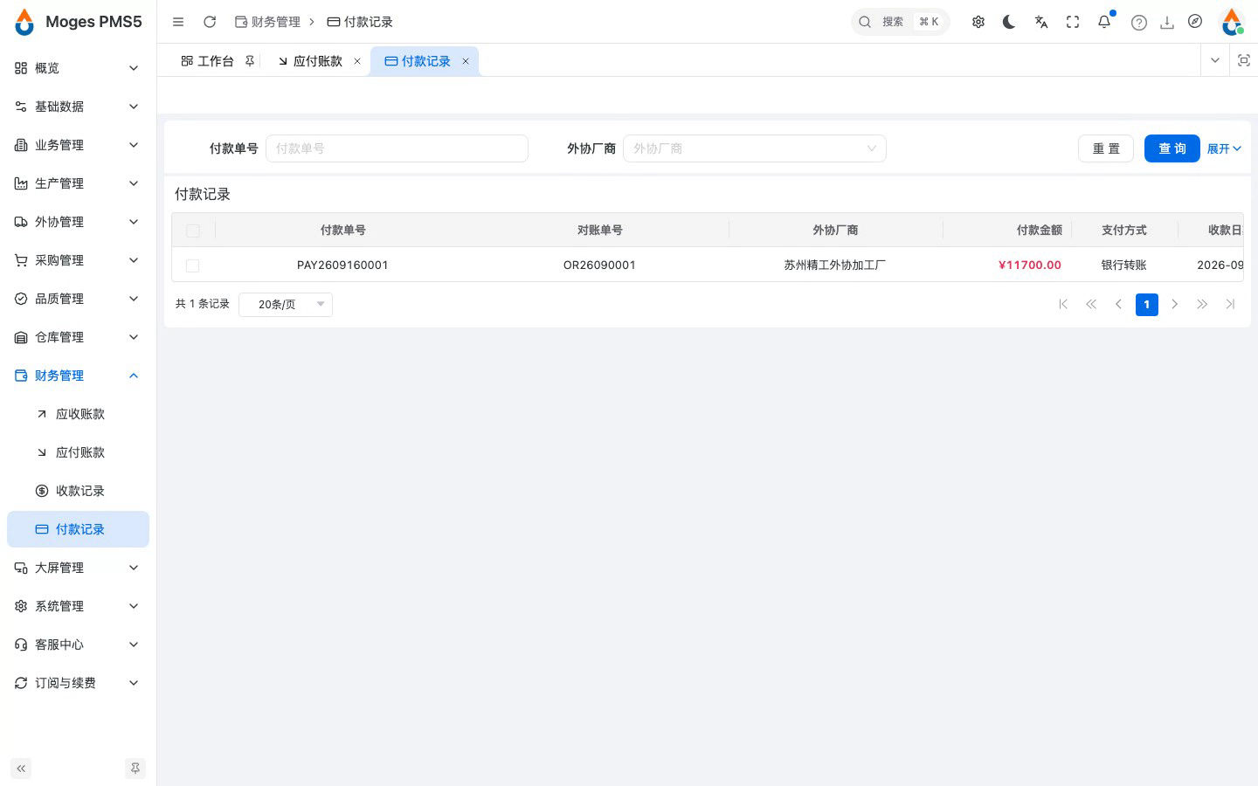
Task: Expand the 仓库管理 sidebar menu
Action: tap(78, 337)
